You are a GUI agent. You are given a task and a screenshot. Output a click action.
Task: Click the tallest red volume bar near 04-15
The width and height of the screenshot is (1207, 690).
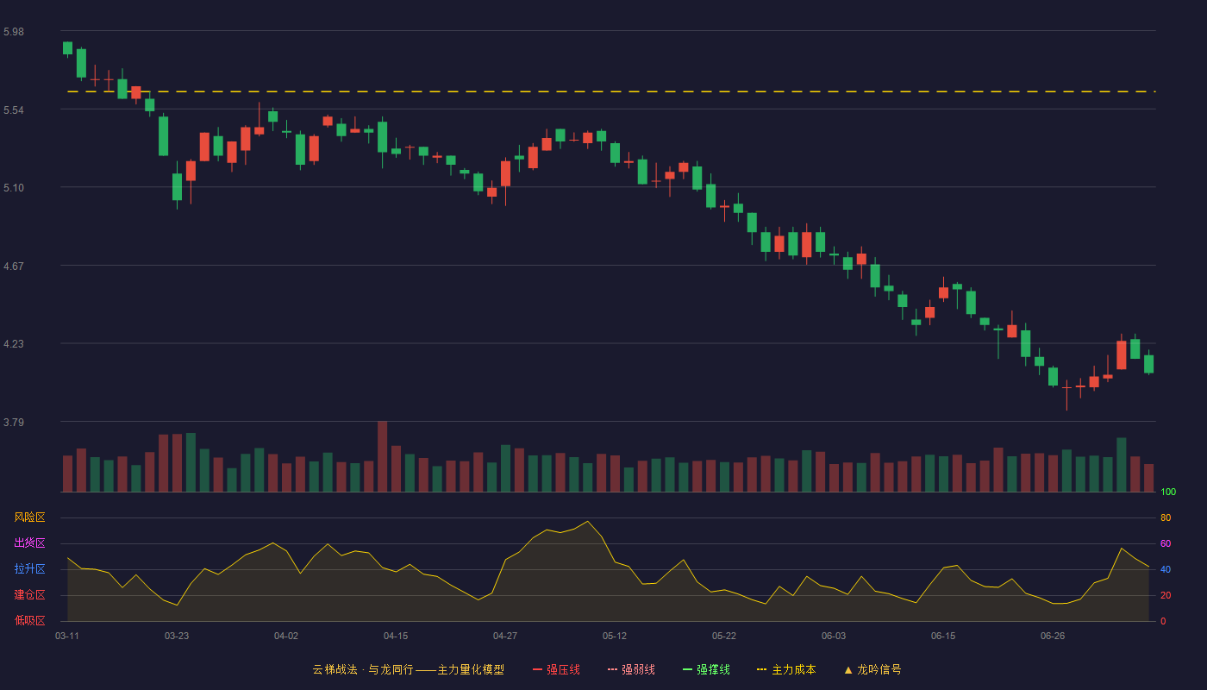click(x=382, y=456)
